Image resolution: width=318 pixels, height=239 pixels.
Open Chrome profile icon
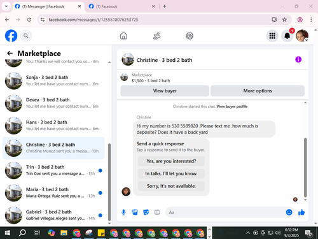tap(300, 20)
